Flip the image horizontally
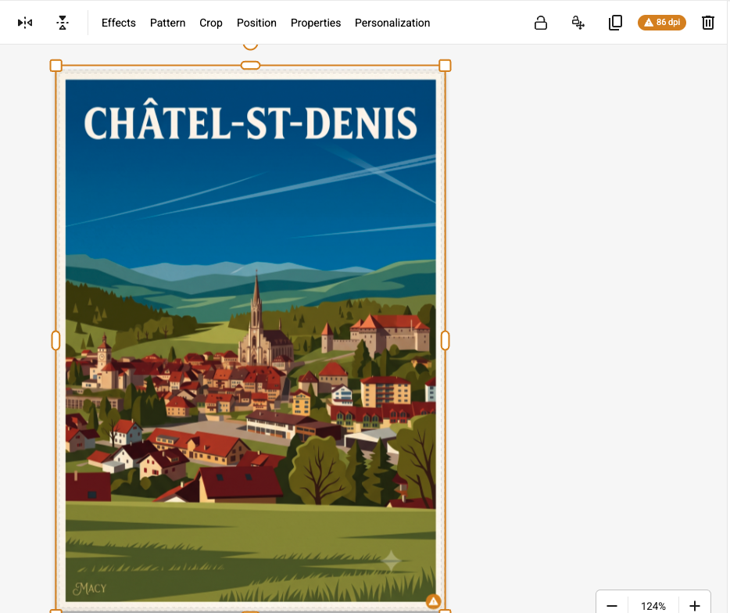Image resolution: width=730 pixels, height=613 pixels. [25, 23]
